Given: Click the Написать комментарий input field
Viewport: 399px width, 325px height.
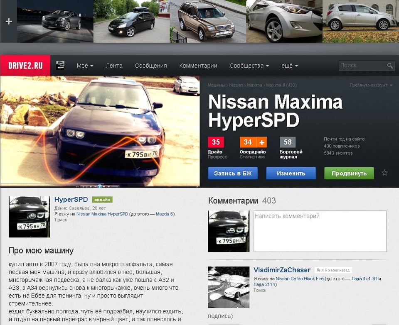Looking at the screenshot, I should (x=320, y=231).
